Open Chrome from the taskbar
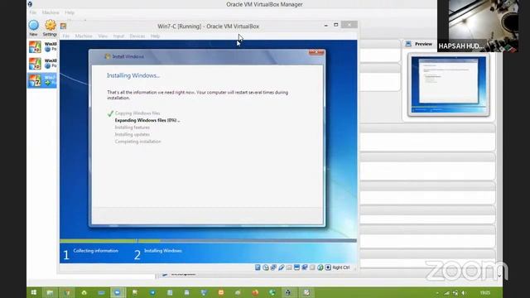Viewport: 530px width, 298px height. [x=67, y=292]
